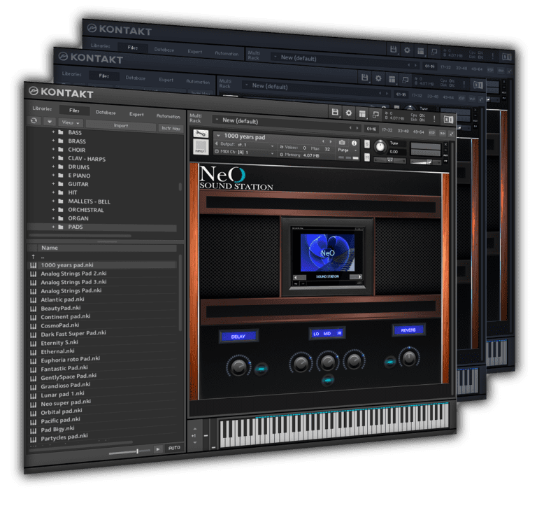Click the octave up arrow beside keyboard

[x=195, y=429]
